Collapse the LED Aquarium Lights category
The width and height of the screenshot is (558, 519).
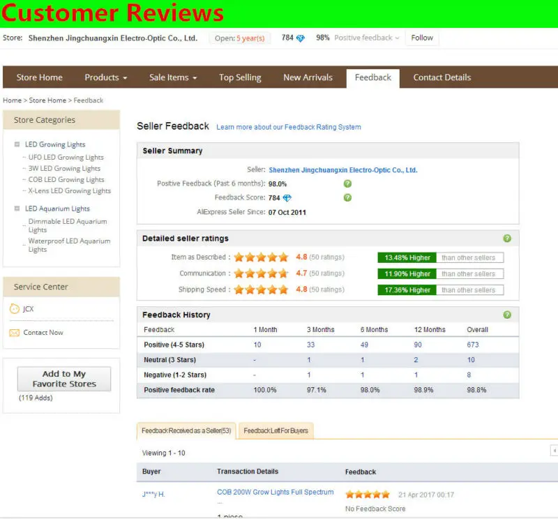click(17, 209)
